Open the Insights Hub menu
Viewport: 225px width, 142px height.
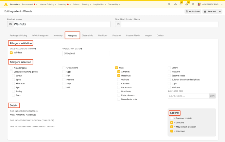tap(100, 5)
